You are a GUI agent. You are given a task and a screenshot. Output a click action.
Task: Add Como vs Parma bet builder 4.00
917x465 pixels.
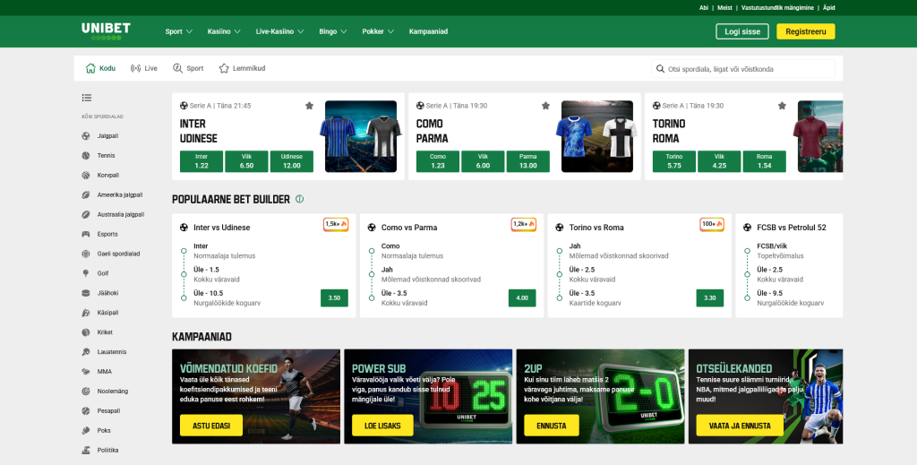click(x=522, y=297)
